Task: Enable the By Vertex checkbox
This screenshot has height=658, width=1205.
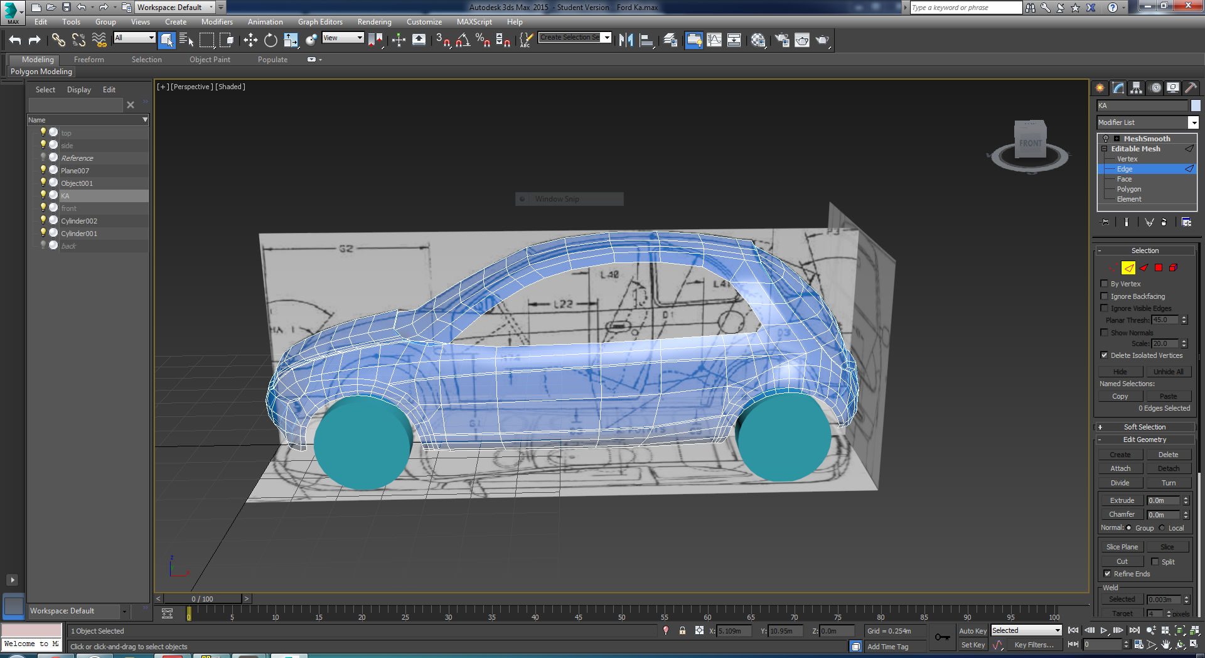Action: pos(1105,284)
